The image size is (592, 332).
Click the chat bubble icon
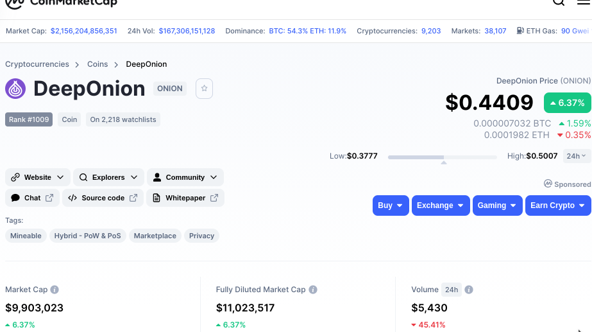pyautogui.click(x=15, y=198)
